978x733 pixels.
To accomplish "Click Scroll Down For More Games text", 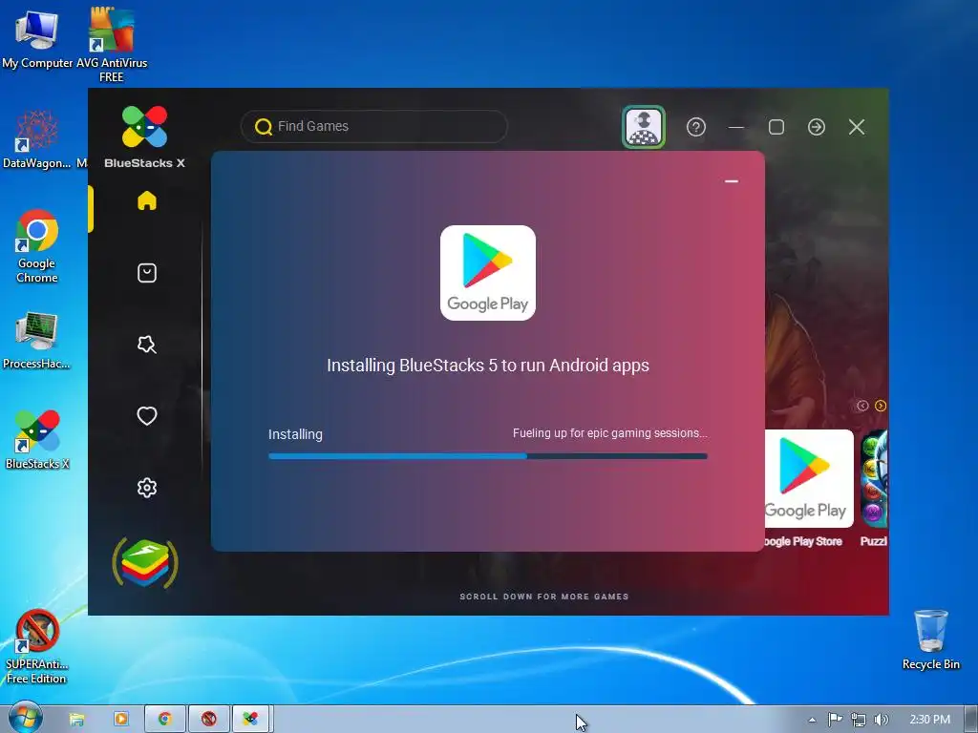I will point(543,597).
